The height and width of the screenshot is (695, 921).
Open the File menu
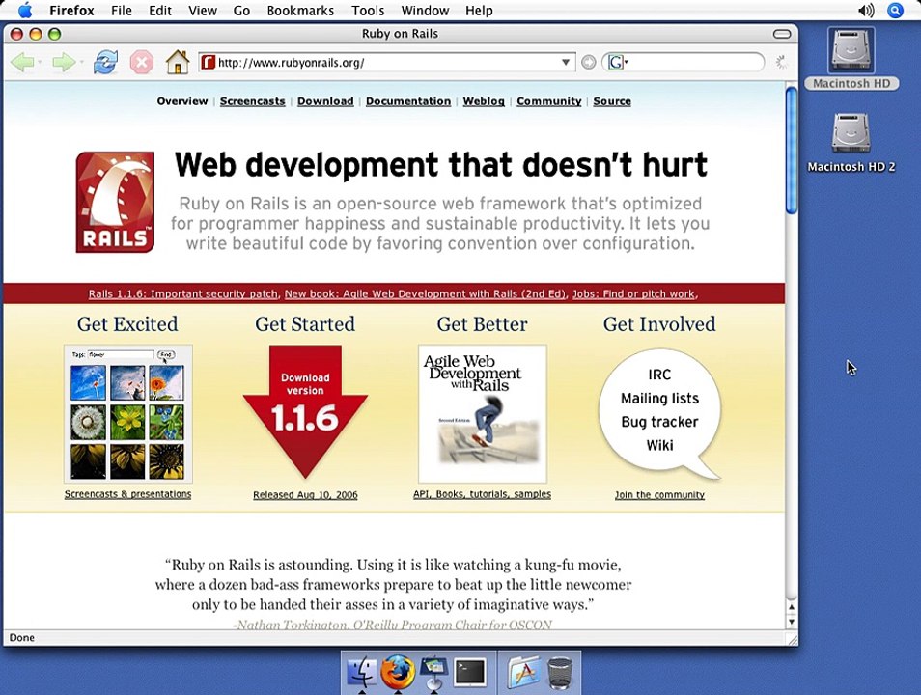click(x=122, y=11)
